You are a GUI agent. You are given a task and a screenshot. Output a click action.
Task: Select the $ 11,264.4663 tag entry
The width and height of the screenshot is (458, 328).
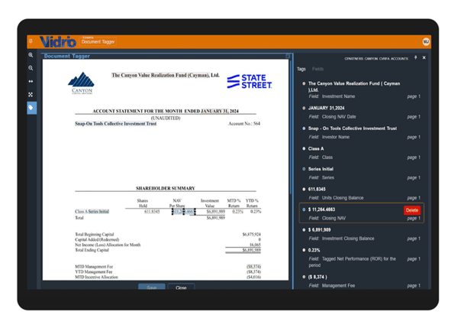click(362, 213)
